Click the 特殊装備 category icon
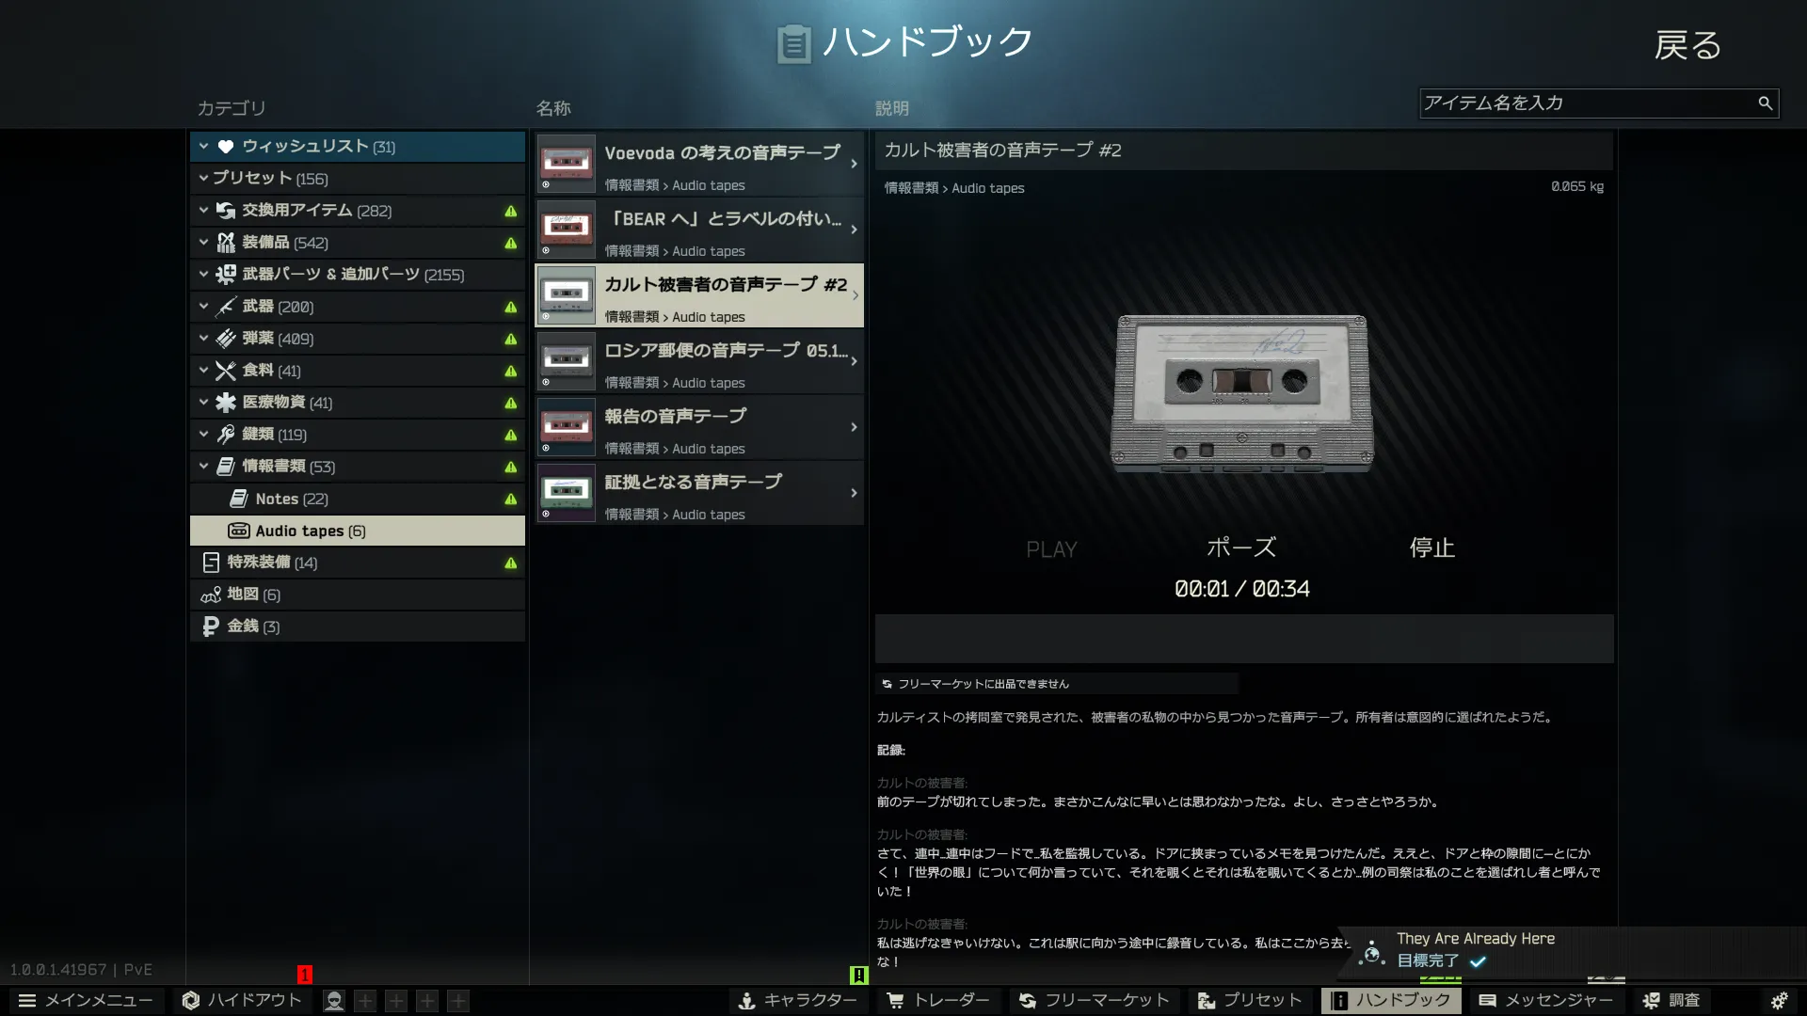The image size is (1807, 1016). [x=211, y=563]
